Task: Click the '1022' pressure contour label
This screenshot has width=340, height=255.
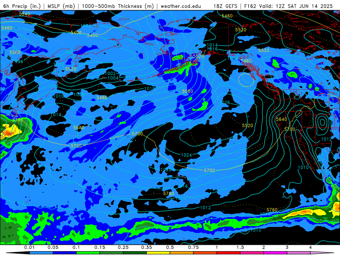Action: pyautogui.click(x=223, y=85)
